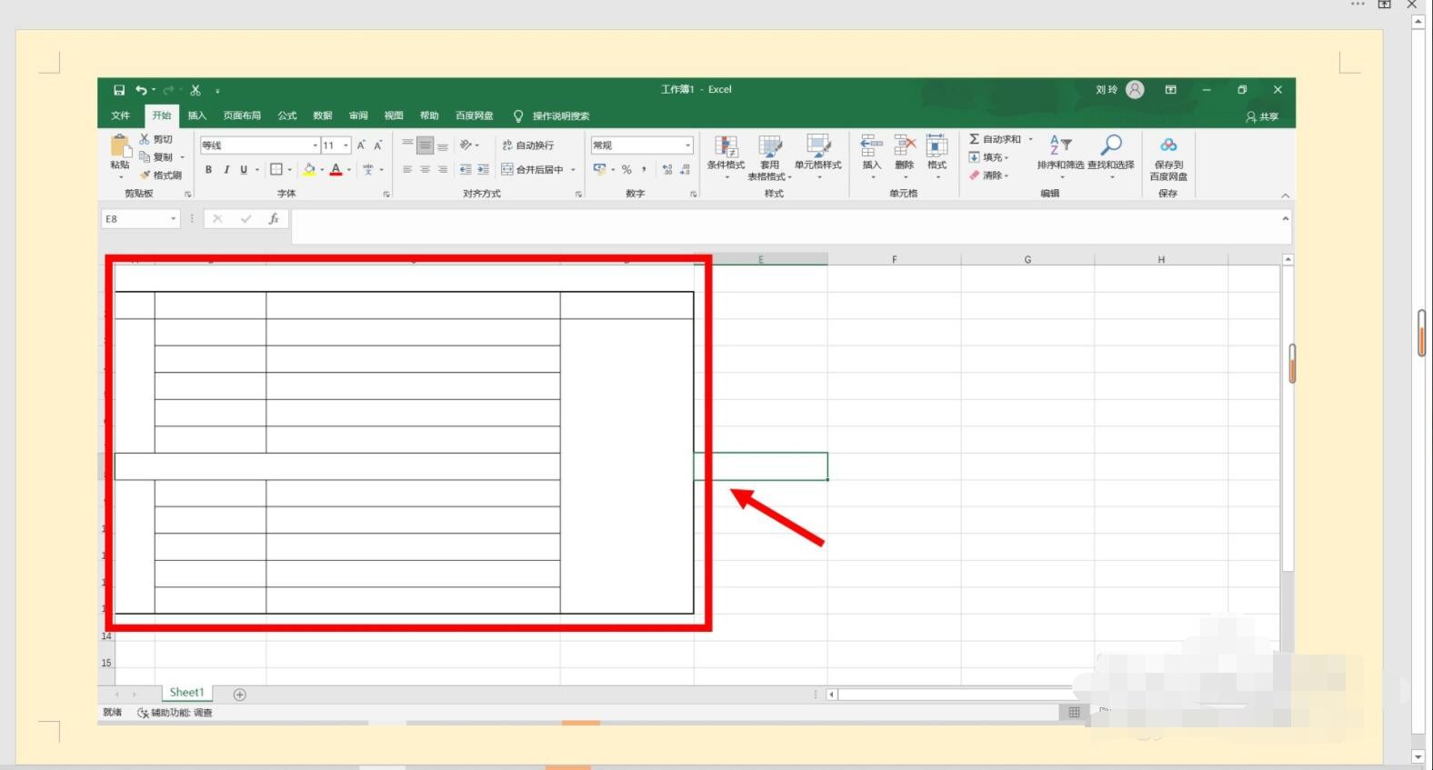The image size is (1433, 770).
Task: Switch to the Formulas (公式) tab
Action: (x=287, y=115)
